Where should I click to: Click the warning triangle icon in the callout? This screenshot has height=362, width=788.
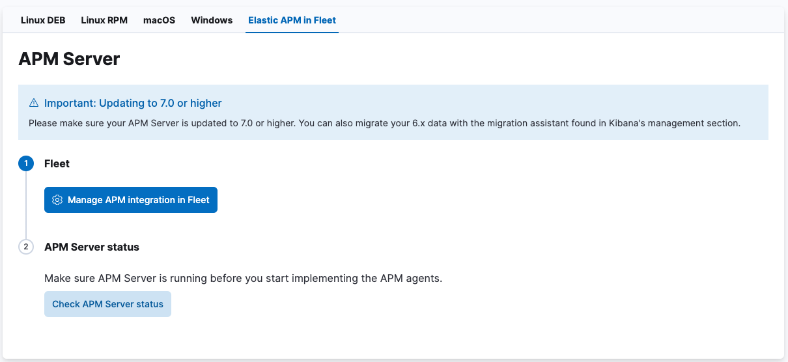34,104
